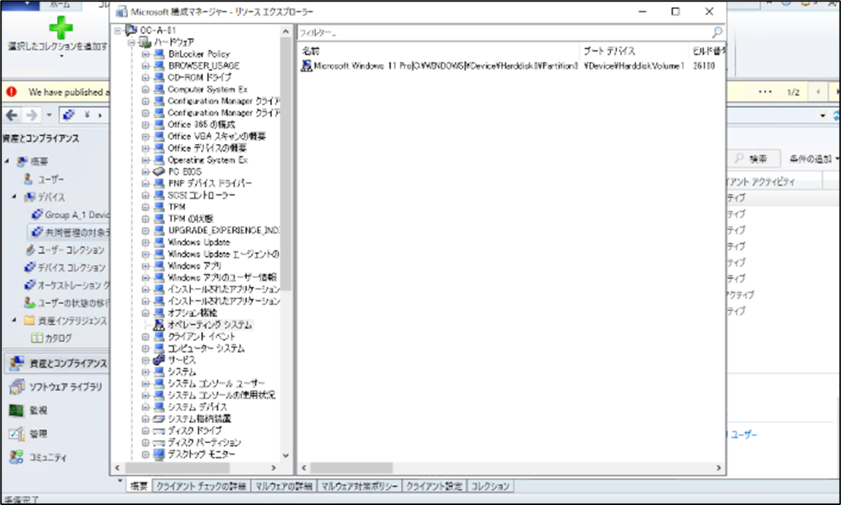841x505 pixels.
Task: Expand the システム デバイス node
Action: click(145, 407)
